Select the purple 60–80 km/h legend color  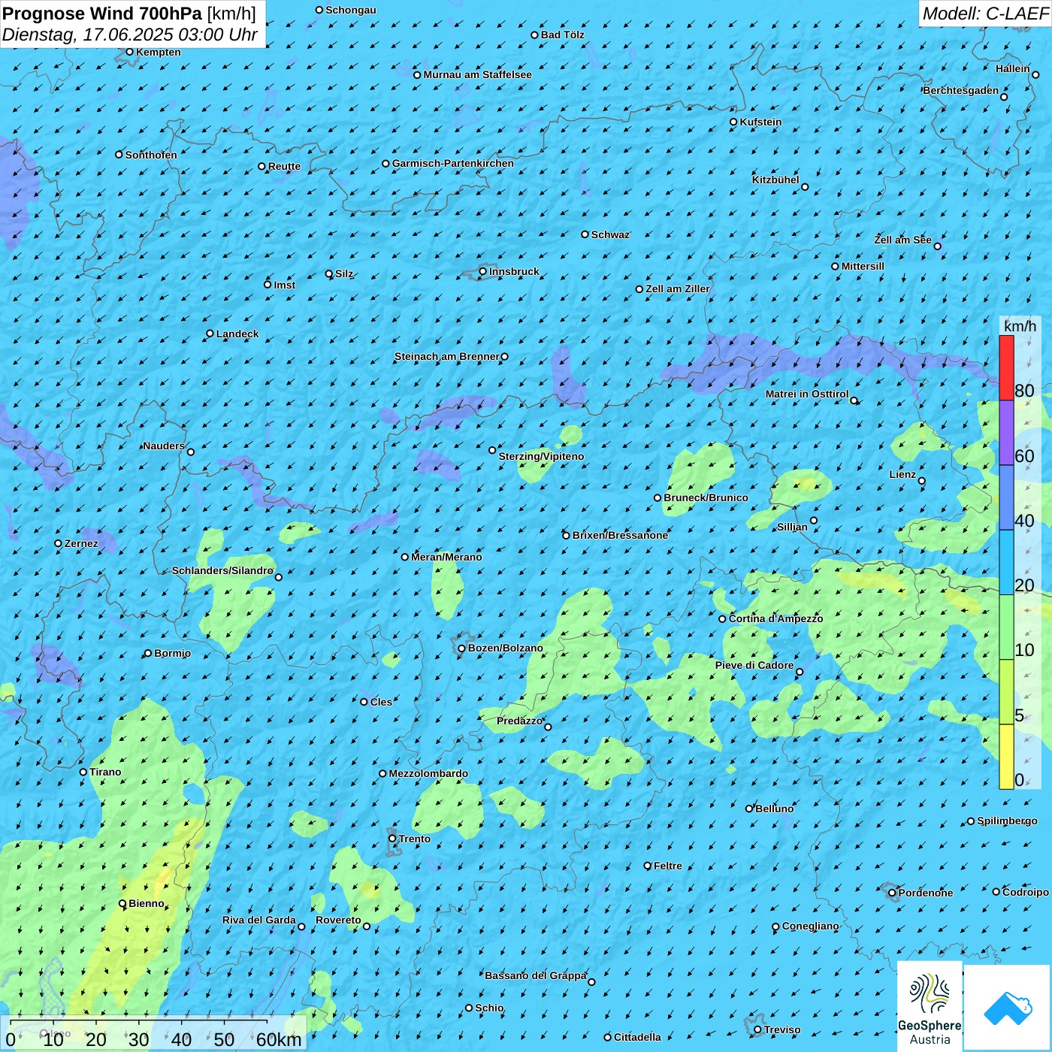tap(1006, 433)
